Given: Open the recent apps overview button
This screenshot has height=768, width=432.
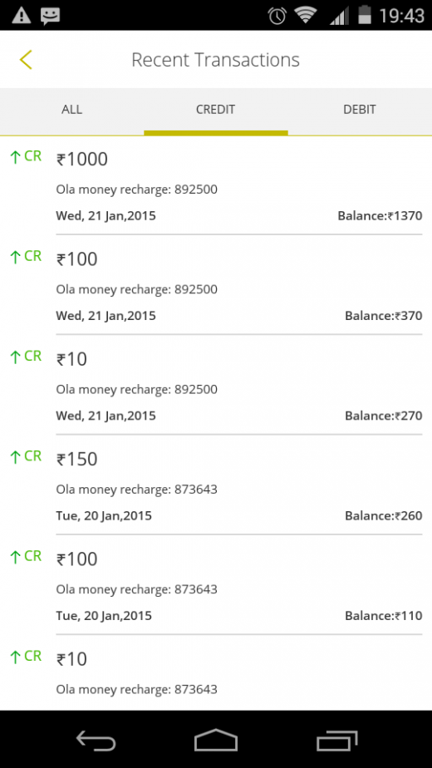Looking at the screenshot, I should [x=336, y=740].
